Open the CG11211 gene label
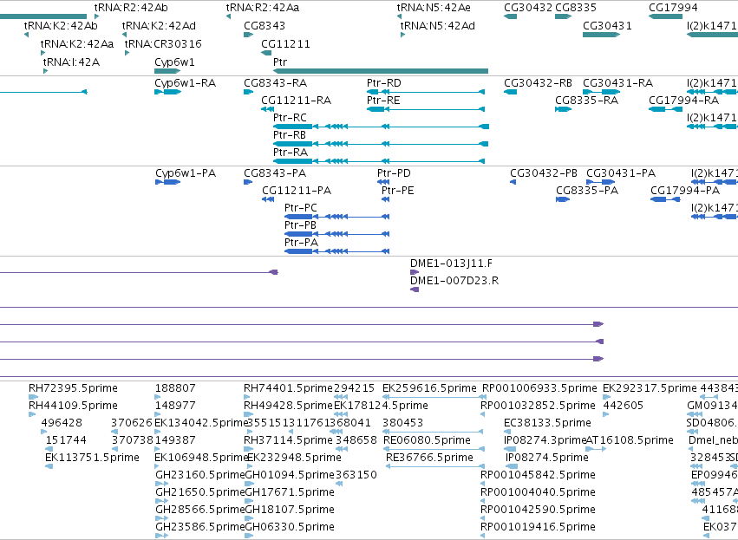Image resolution: width=738 pixels, height=540 pixels. pos(285,43)
